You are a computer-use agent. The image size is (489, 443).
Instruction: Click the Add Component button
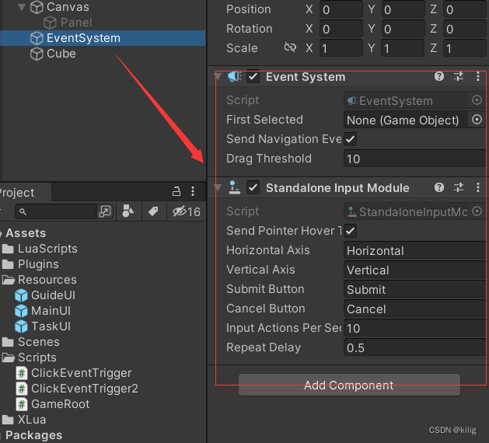pyautogui.click(x=349, y=385)
